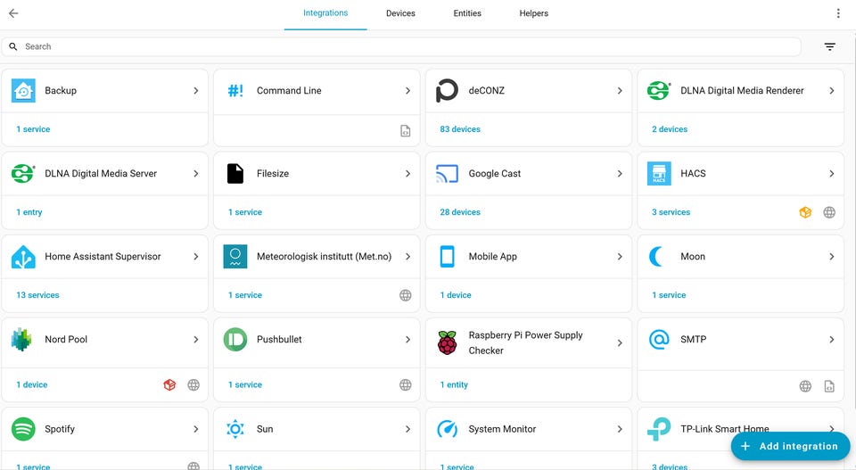Open the filter options icon
Viewport: 856px width, 470px height.
pos(829,47)
